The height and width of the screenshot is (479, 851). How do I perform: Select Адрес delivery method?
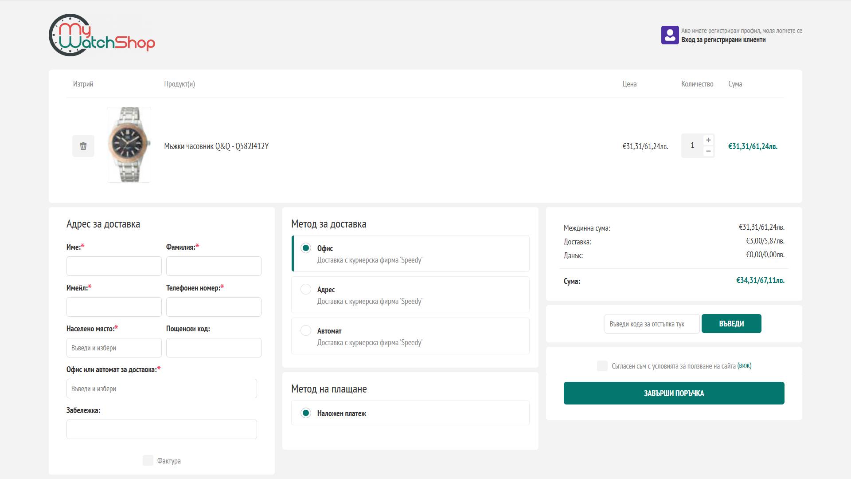[306, 289]
